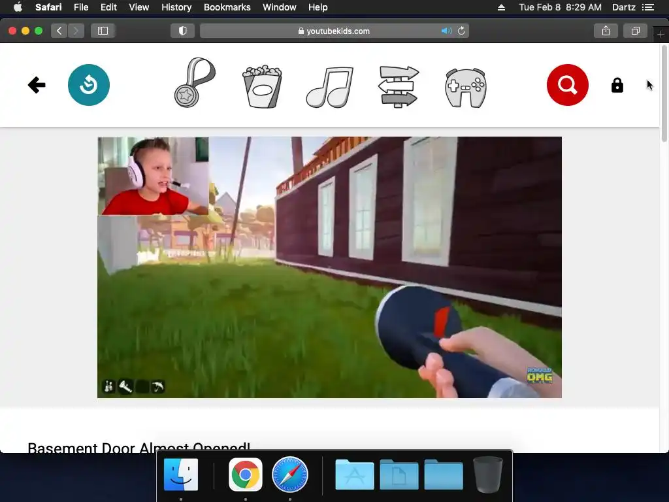Select the Gaming controller category
Viewport: 669px width, 502px height.
(465, 88)
